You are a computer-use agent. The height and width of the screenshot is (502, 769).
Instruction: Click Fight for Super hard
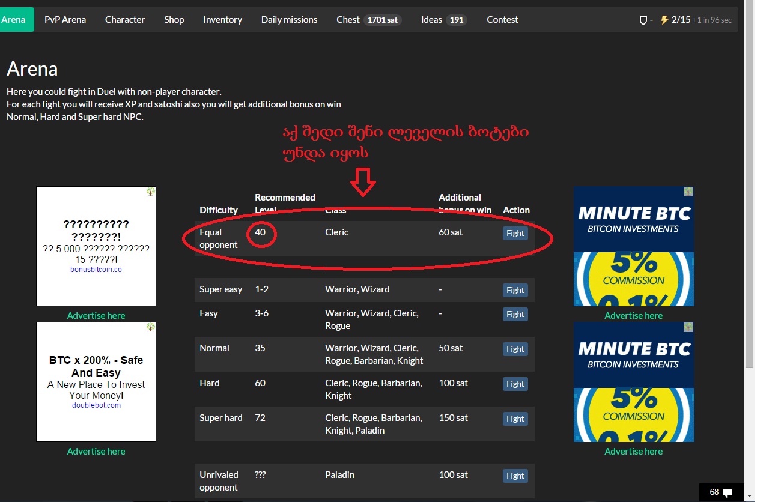click(x=515, y=419)
